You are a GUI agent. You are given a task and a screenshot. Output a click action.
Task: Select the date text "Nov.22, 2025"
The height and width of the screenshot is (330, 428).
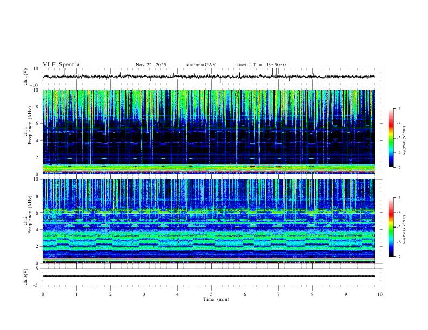click(151, 65)
